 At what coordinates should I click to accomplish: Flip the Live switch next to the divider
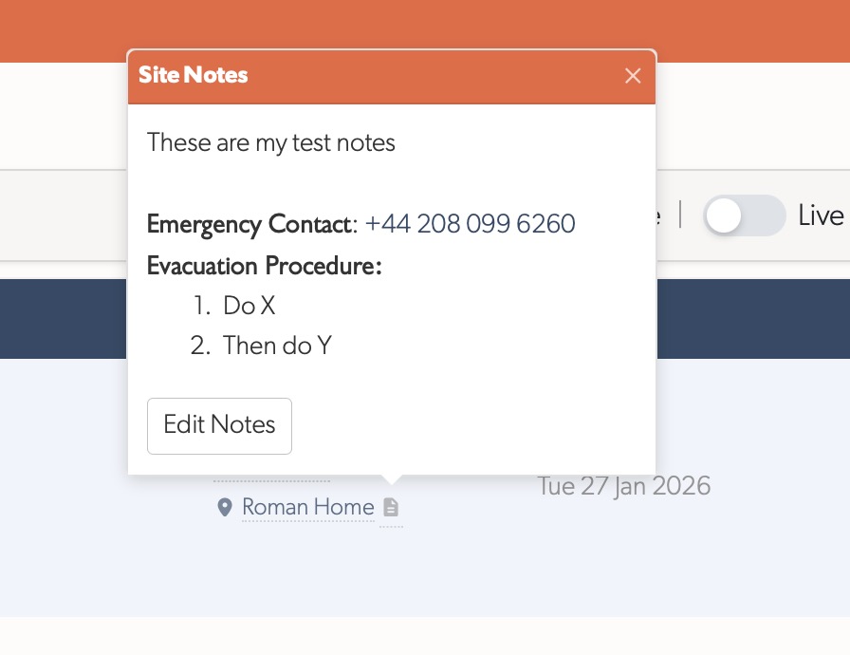pos(745,216)
